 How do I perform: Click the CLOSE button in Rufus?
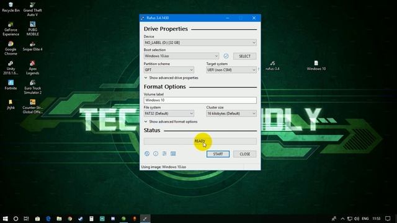[x=244, y=154]
